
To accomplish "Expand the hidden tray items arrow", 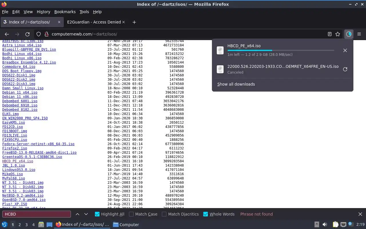I will tap(317, 224).
